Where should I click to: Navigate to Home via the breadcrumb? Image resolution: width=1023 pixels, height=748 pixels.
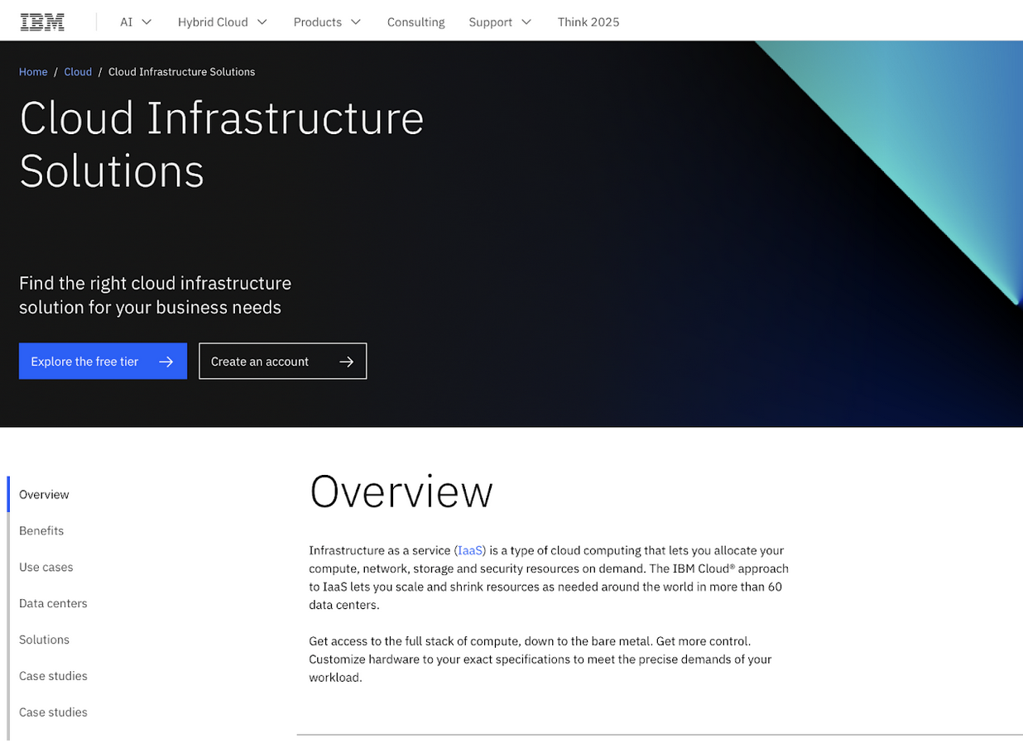click(x=33, y=72)
